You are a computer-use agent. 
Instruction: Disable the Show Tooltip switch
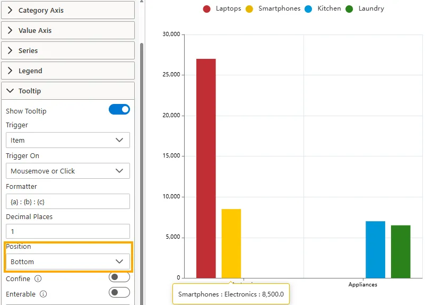pos(119,110)
